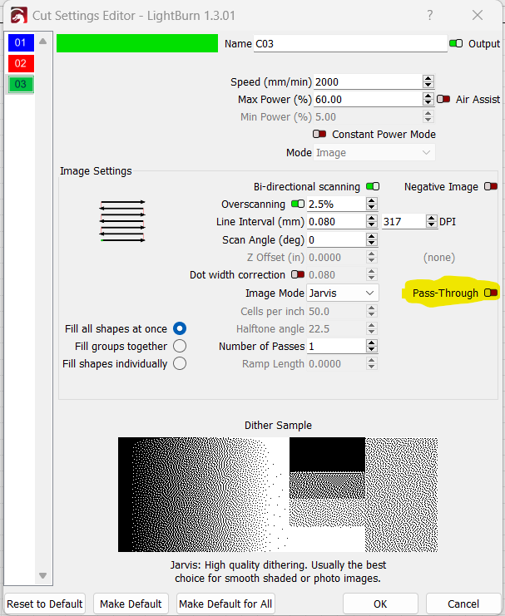Click the Speed field showing 2000
This screenshot has height=616, width=505.
(368, 82)
